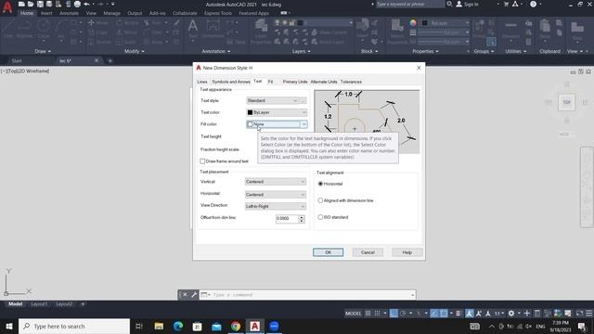Switch to the Lines tab
This screenshot has width=594, height=334.
click(x=202, y=82)
